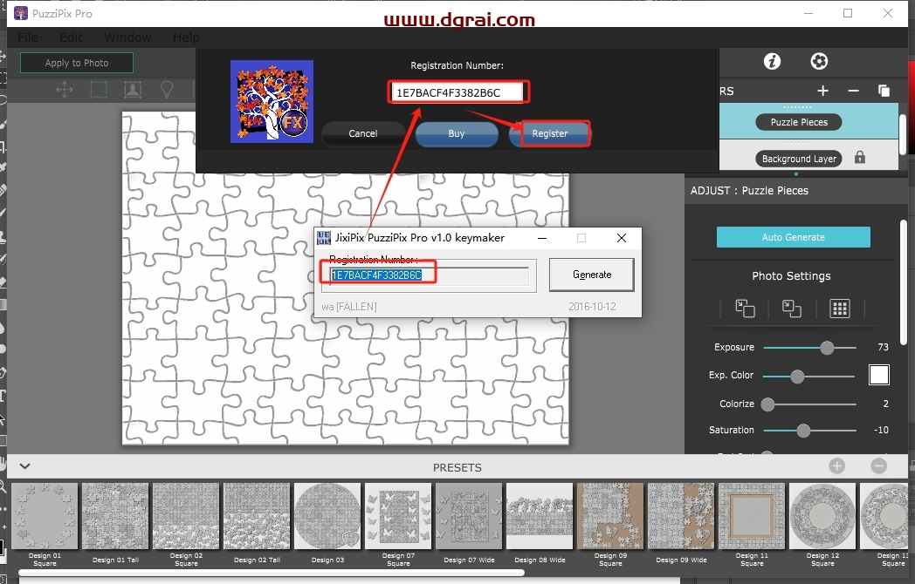Viewport: 915px width, 584px height.
Task: Open the Window menu
Action: [127, 37]
